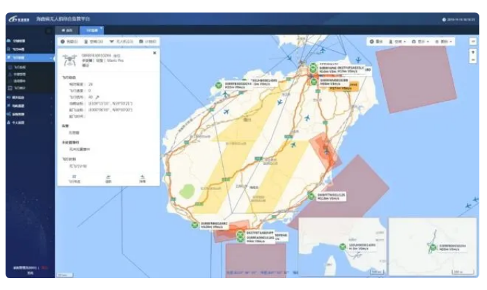Image resolution: width=487 pixels, height=290 pixels.
Task: Click the middle tracking icon at panel bottom
Action: coord(108,179)
